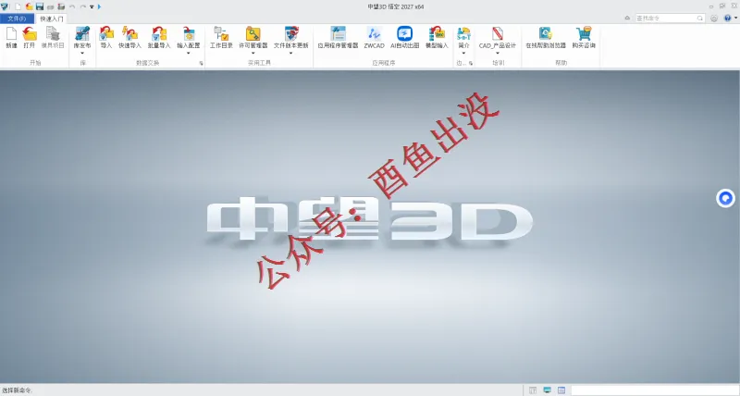740x396 pixels.
Task: Expand the CAD_产品设计 dropdown arrow
Action: (498, 53)
